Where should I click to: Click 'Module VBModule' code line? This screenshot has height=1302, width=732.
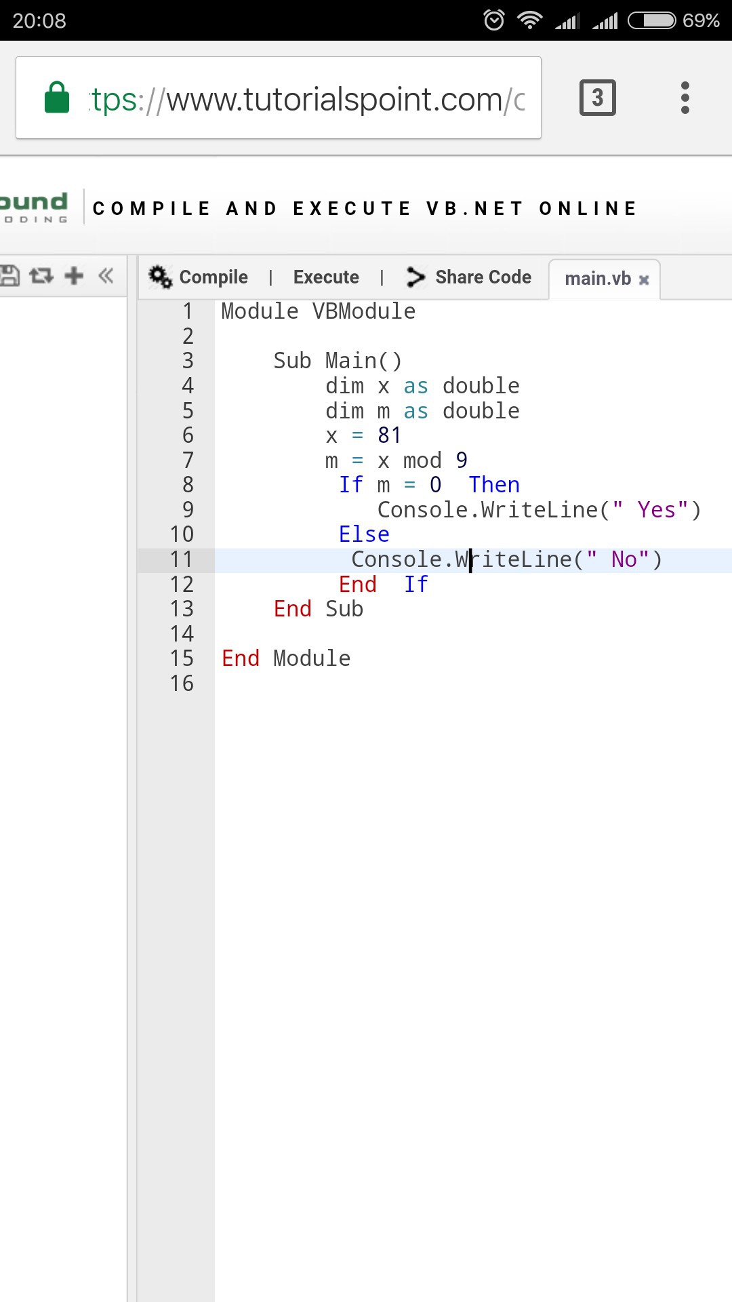(x=319, y=311)
